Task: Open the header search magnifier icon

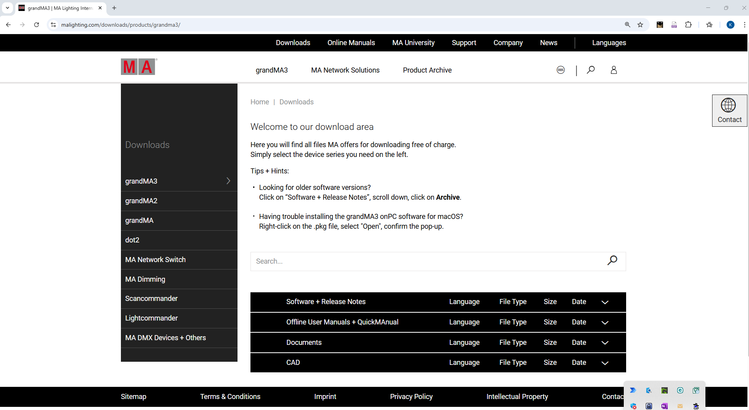Action: [590, 70]
